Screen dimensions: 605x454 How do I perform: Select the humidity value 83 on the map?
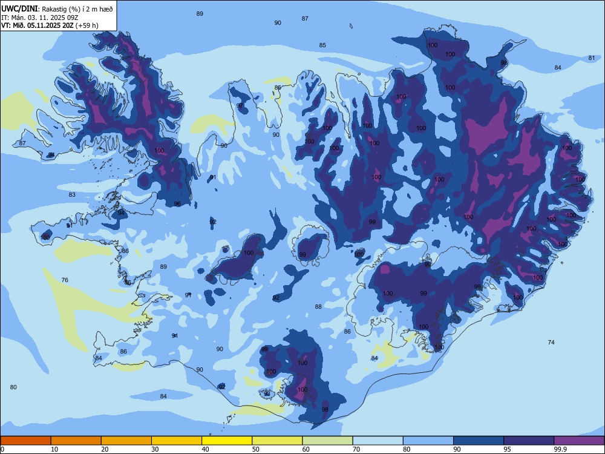(x=72, y=194)
